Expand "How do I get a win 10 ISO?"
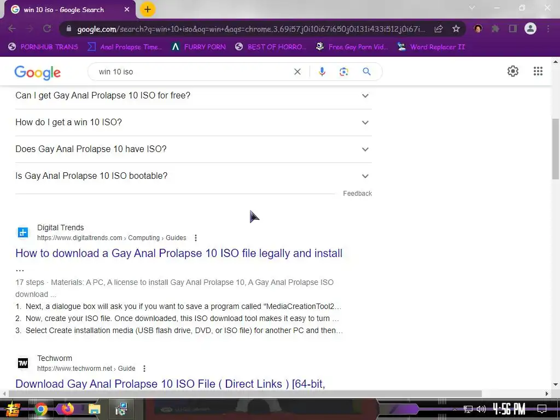 click(193, 122)
